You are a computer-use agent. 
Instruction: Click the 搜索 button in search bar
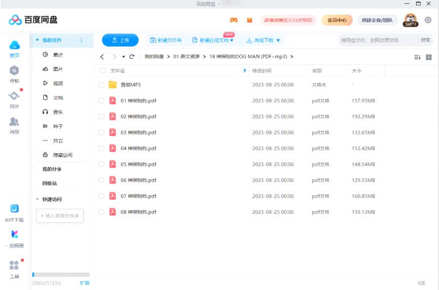[x=425, y=40]
